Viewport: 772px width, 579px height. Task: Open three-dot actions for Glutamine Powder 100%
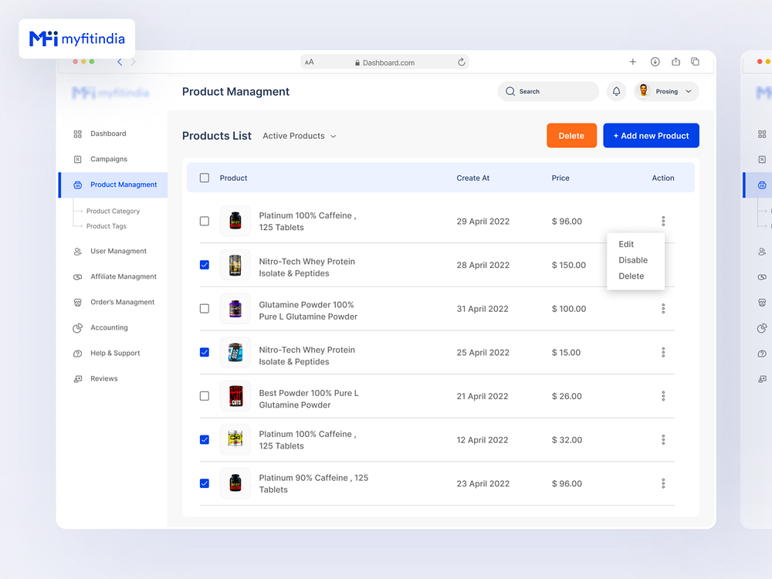point(663,309)
